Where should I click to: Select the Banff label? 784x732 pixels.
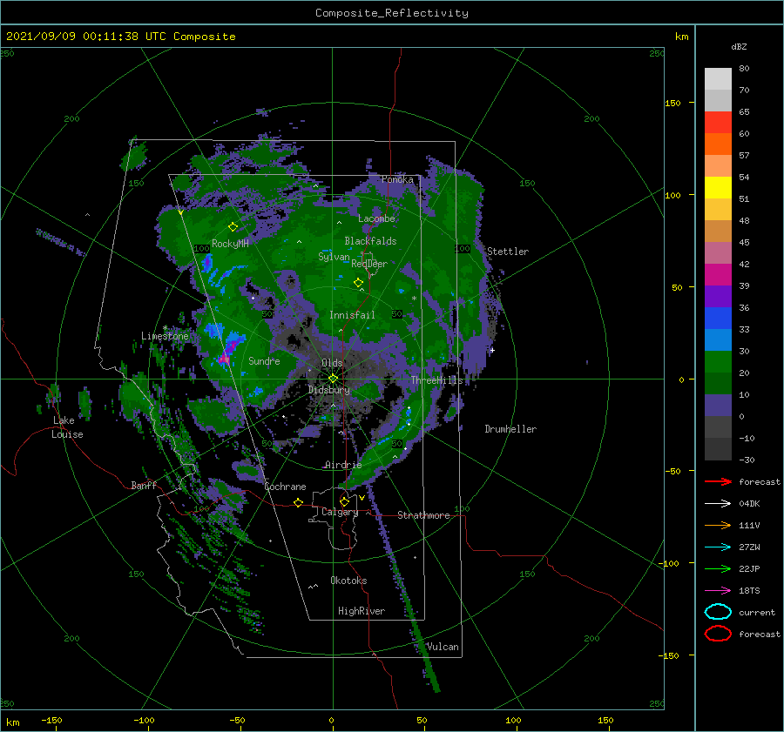point(144,485)
